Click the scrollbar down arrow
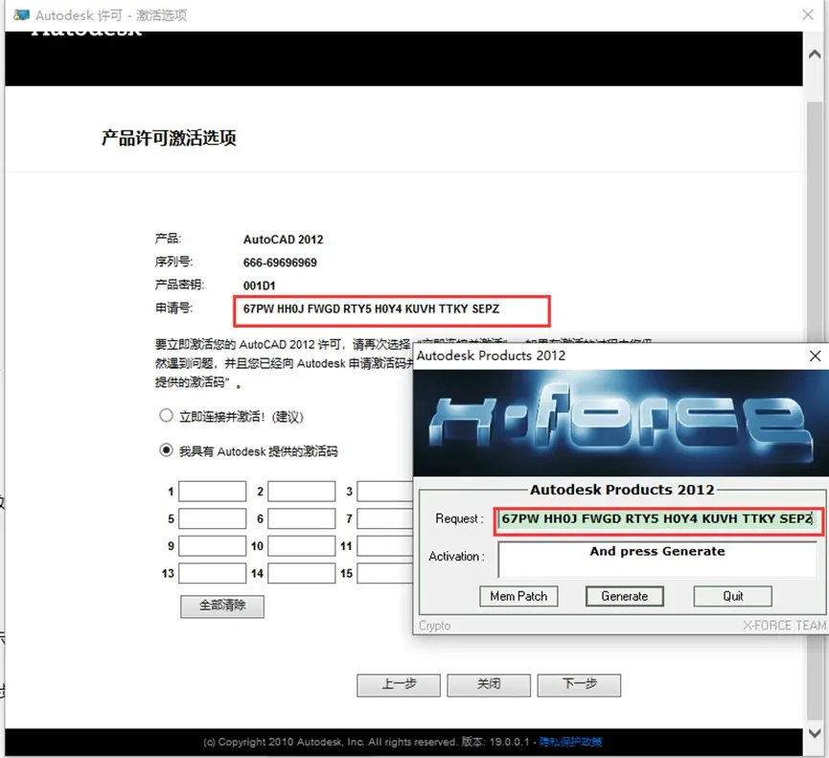 tap(815, 733)
